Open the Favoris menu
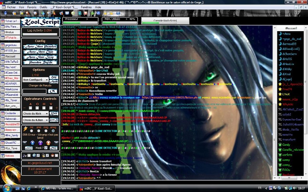The width and height of the screenshot is (308, 192). [x=32, y=7]
